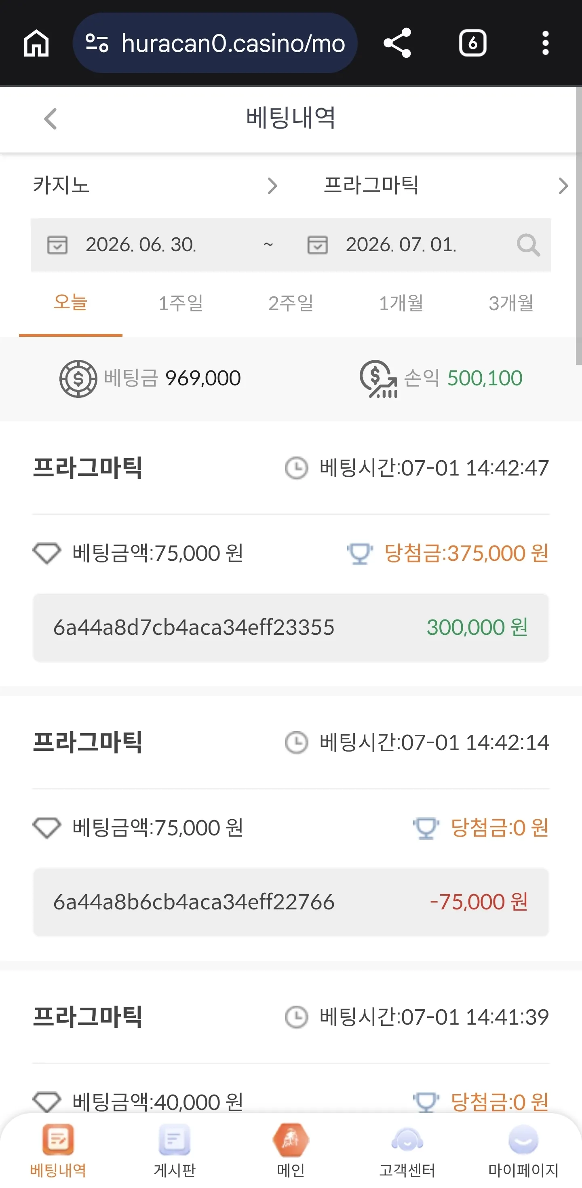Expand the 프라그마틱 provider selector
Image resolution: width=582 pixels, height=1188 pixels.
coord(446,185)
